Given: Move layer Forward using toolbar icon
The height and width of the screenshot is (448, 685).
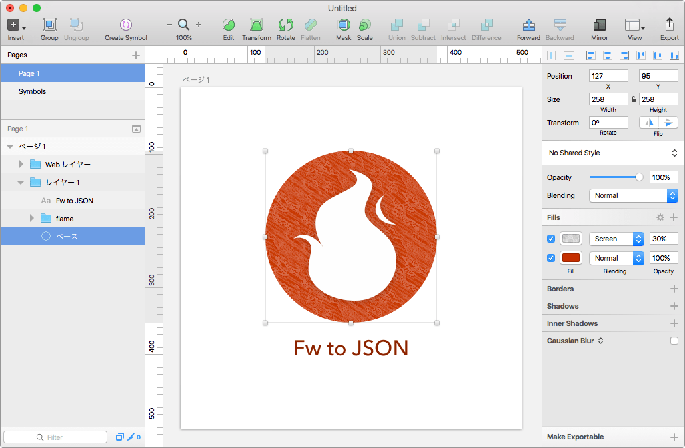Looking at the screenshot, I should pyautogui.click(x=528, y=25).
